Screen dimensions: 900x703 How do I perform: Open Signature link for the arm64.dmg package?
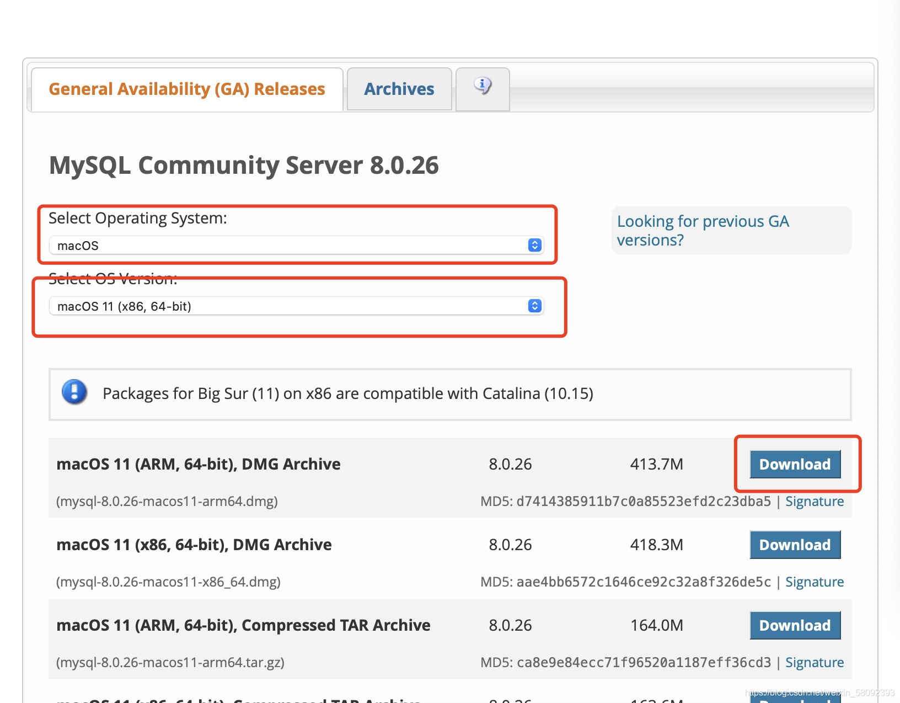point(814,502)
